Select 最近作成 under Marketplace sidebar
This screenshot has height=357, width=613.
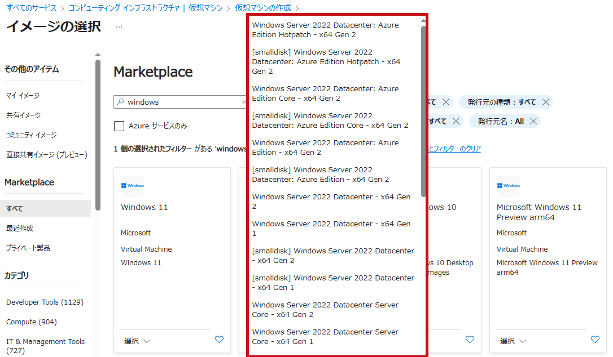pos(20,228)
